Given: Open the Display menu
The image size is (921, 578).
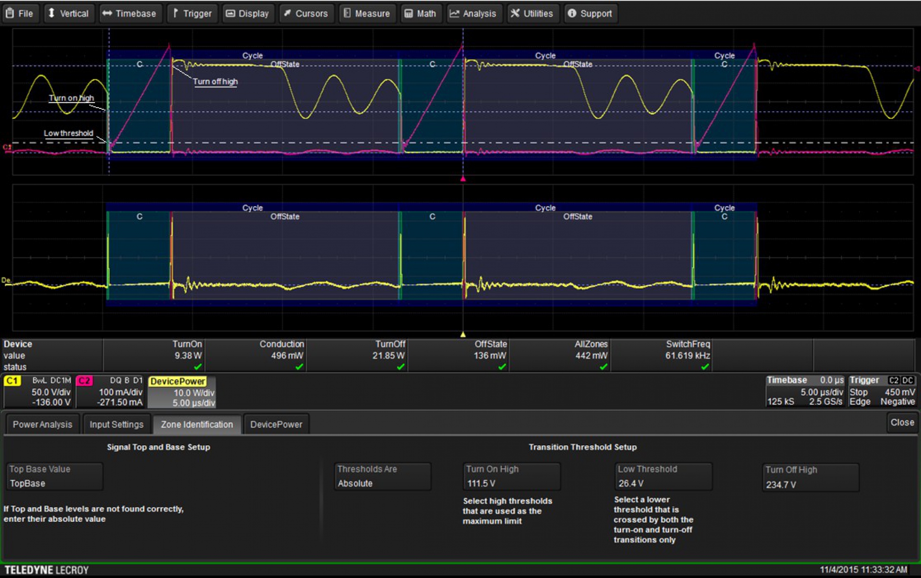Looking at the screenshot, I should pyautogui.click(x=248, y=13).
